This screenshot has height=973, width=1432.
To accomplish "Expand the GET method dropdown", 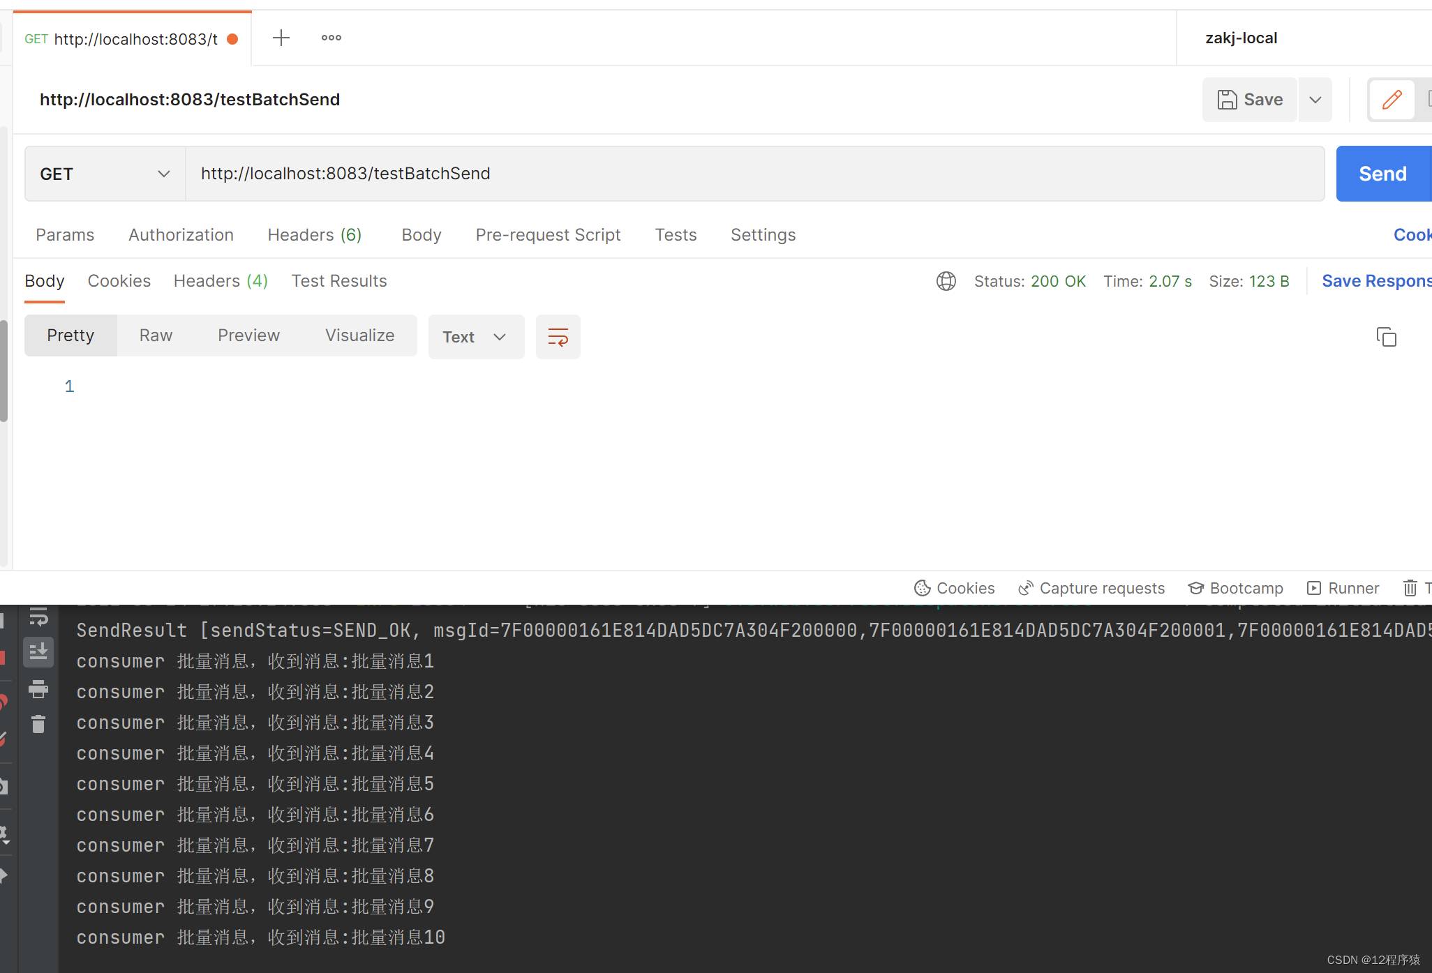I will [105, 174].
